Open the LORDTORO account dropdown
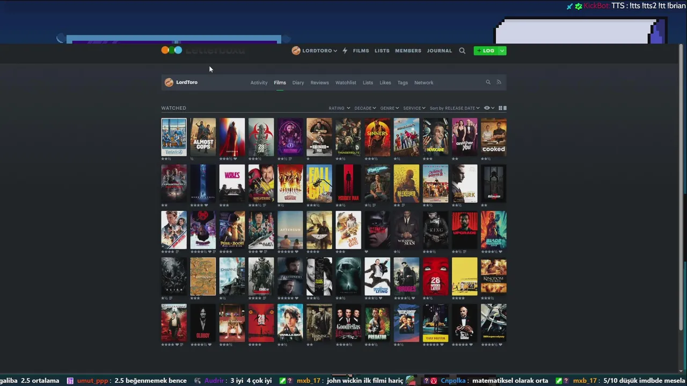The height and width of the screenshot is (386, 687). click(x=315, y=50)
